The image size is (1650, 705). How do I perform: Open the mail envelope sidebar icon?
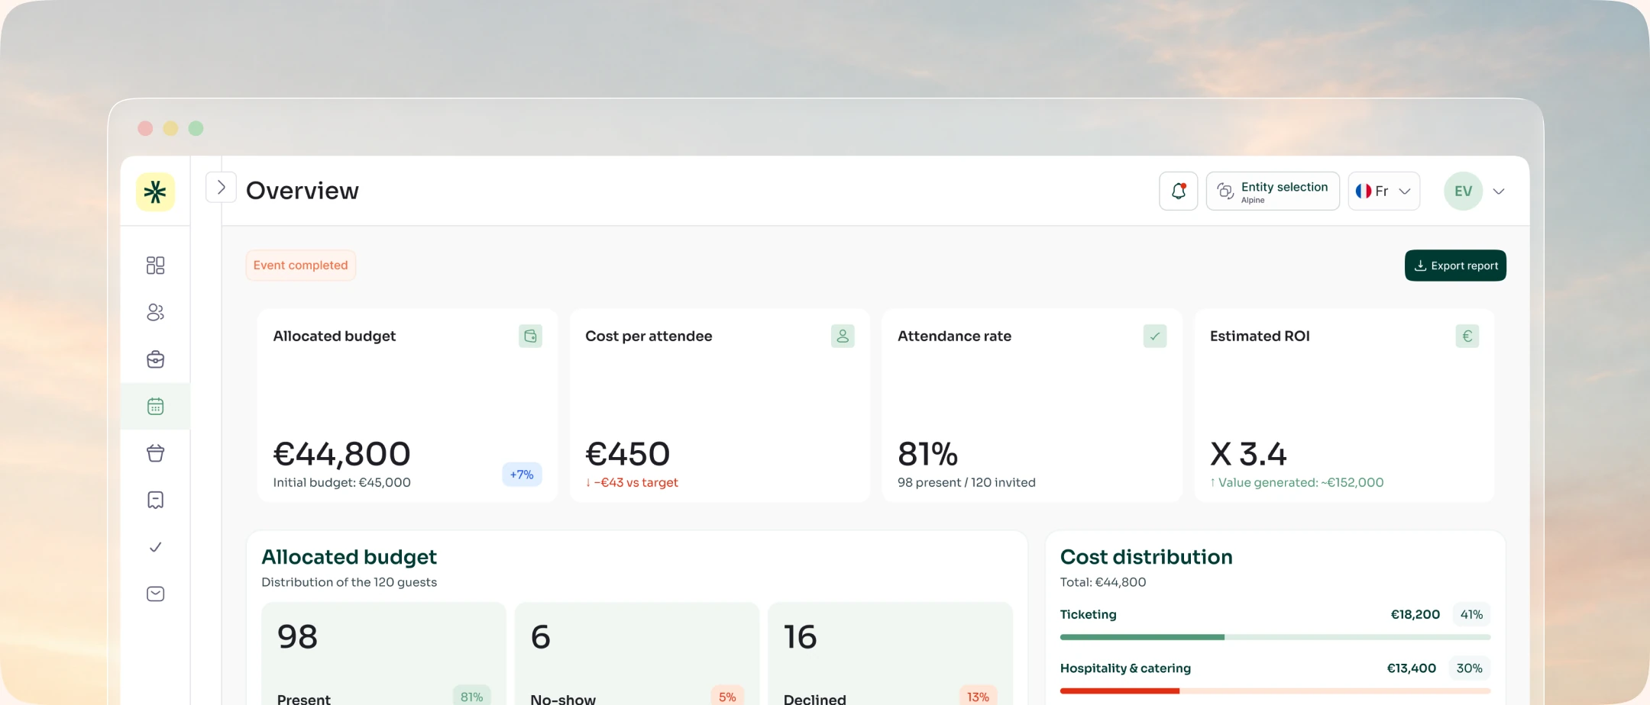click(155, 594)
